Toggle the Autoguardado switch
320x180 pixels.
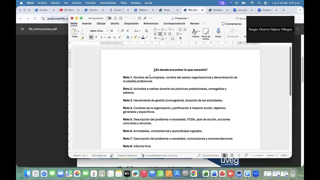coord(108,18)
